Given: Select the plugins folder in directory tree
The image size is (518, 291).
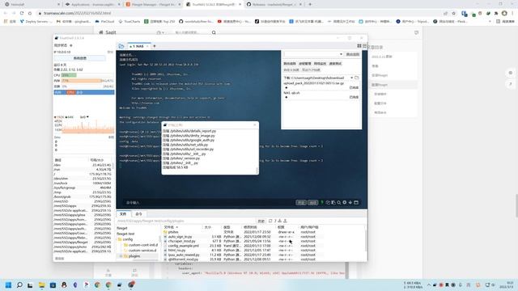Looking at the screenshot, I should [134, 256].
